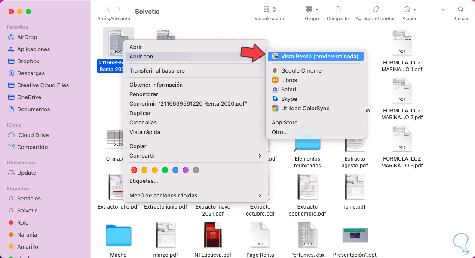
Task: Open the Grupo dropdown
Action: [312, 9]
